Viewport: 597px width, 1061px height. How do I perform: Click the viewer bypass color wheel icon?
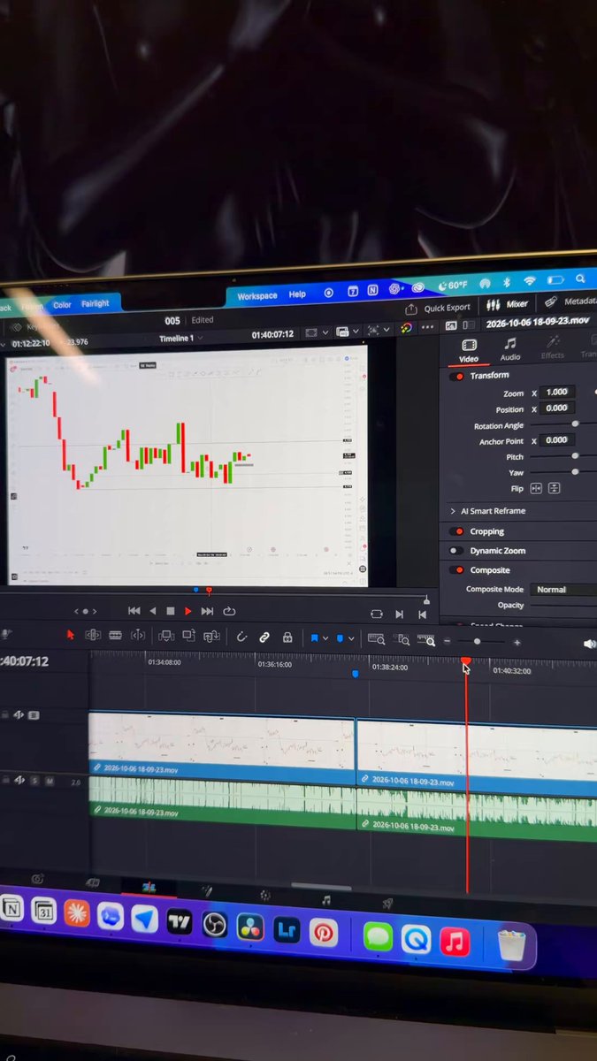406,328
